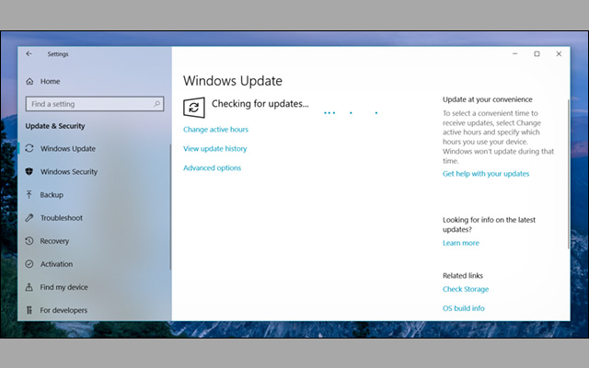Click the back arrow in Settings
This screenshot has height=368, width=589.
[x=29, y=53]
